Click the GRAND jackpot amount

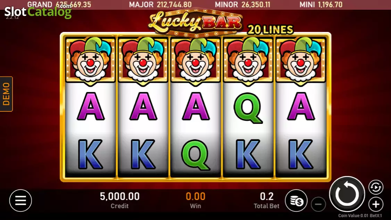pos(73,5)
